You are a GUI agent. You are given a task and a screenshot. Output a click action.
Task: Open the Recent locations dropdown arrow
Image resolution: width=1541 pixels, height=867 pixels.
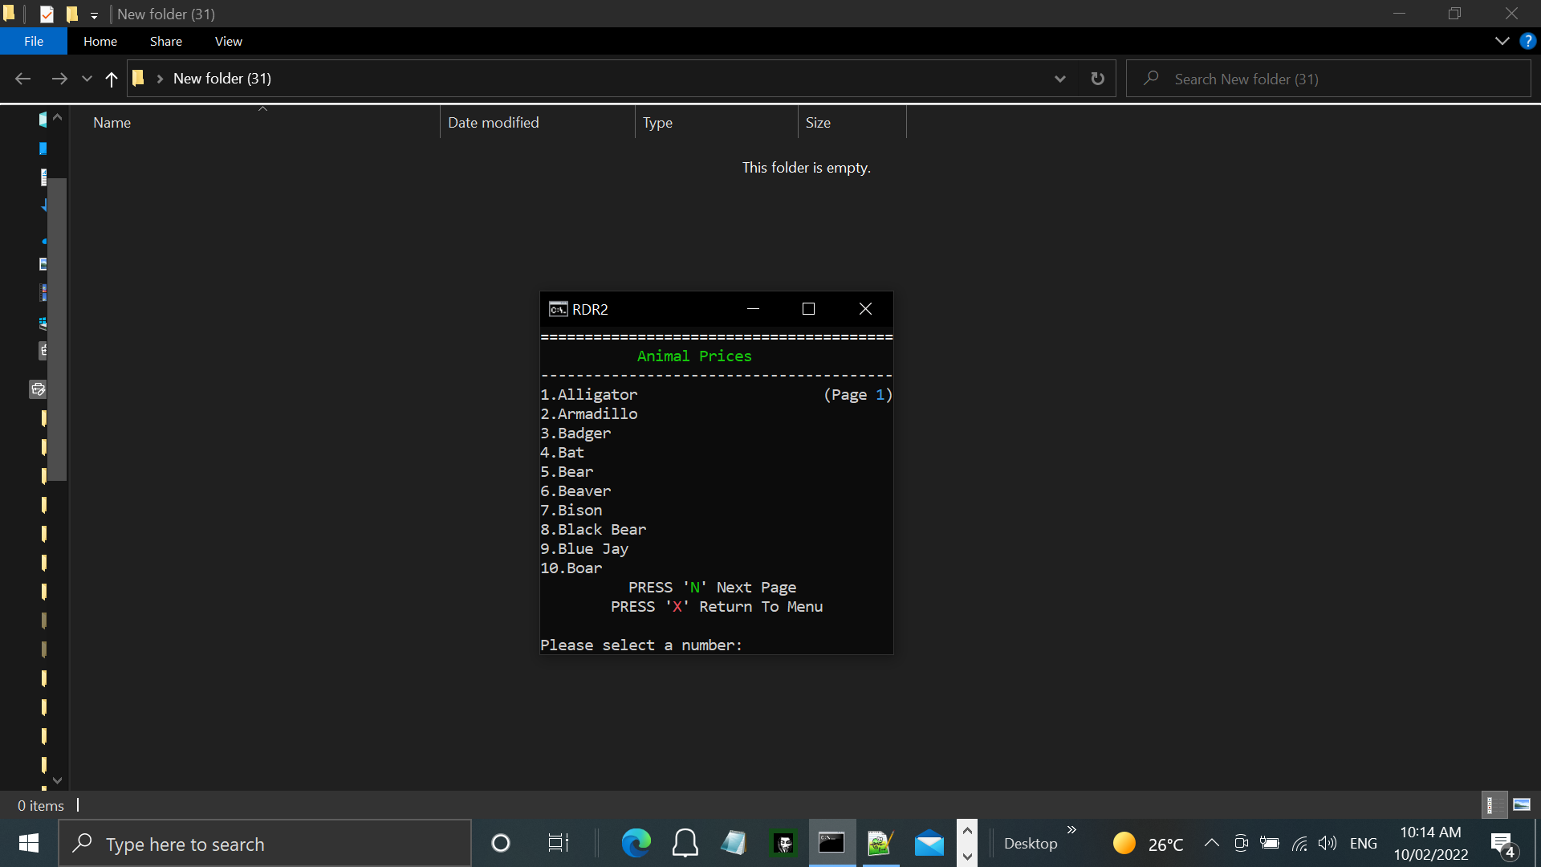point(87,79)
